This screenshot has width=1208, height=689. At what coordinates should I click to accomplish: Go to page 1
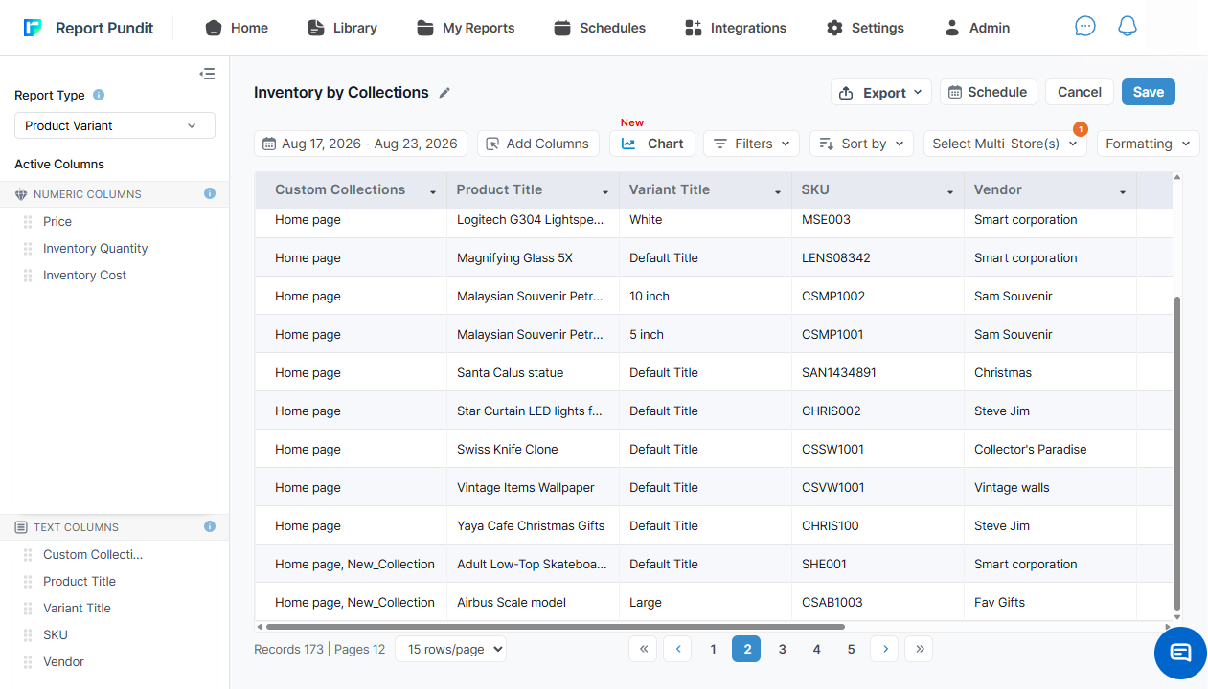click(x=713, y=649)
